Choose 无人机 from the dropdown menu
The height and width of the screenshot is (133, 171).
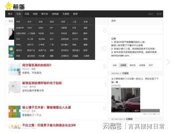click(x=30, y=39)
